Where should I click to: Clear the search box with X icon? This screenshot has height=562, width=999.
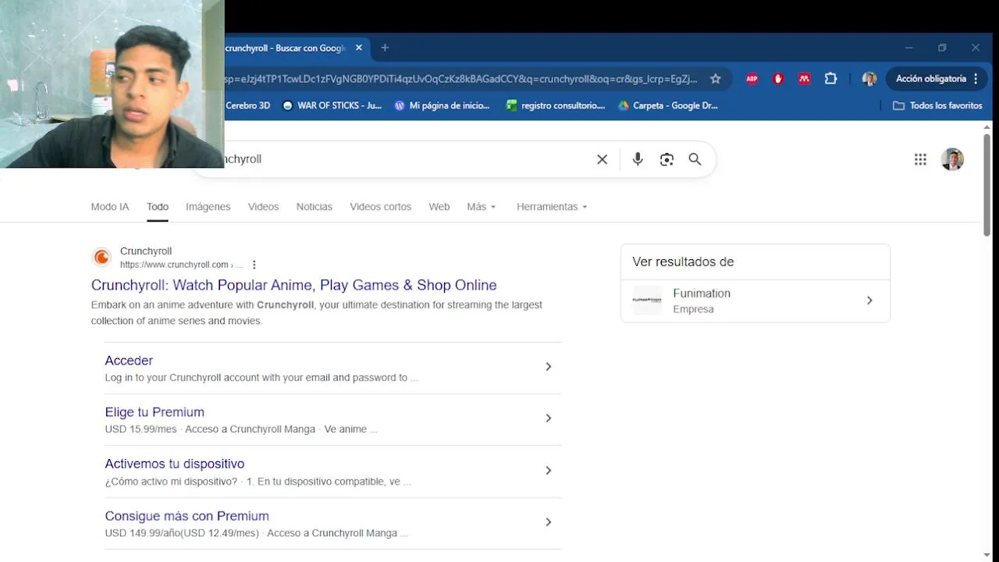[x=602, y=159]
